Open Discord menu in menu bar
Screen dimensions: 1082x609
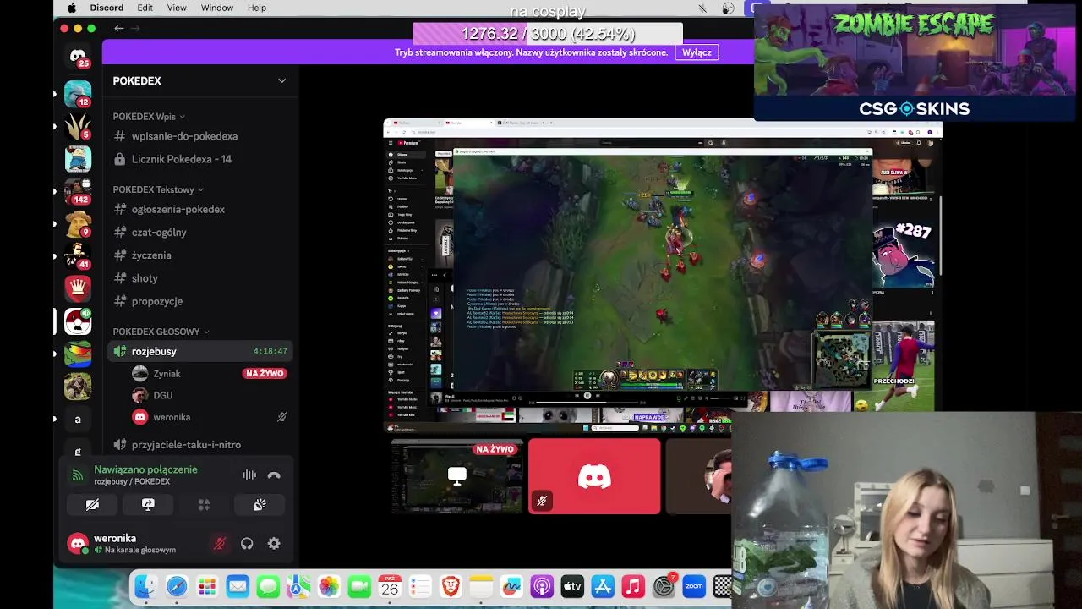[107, 8]
